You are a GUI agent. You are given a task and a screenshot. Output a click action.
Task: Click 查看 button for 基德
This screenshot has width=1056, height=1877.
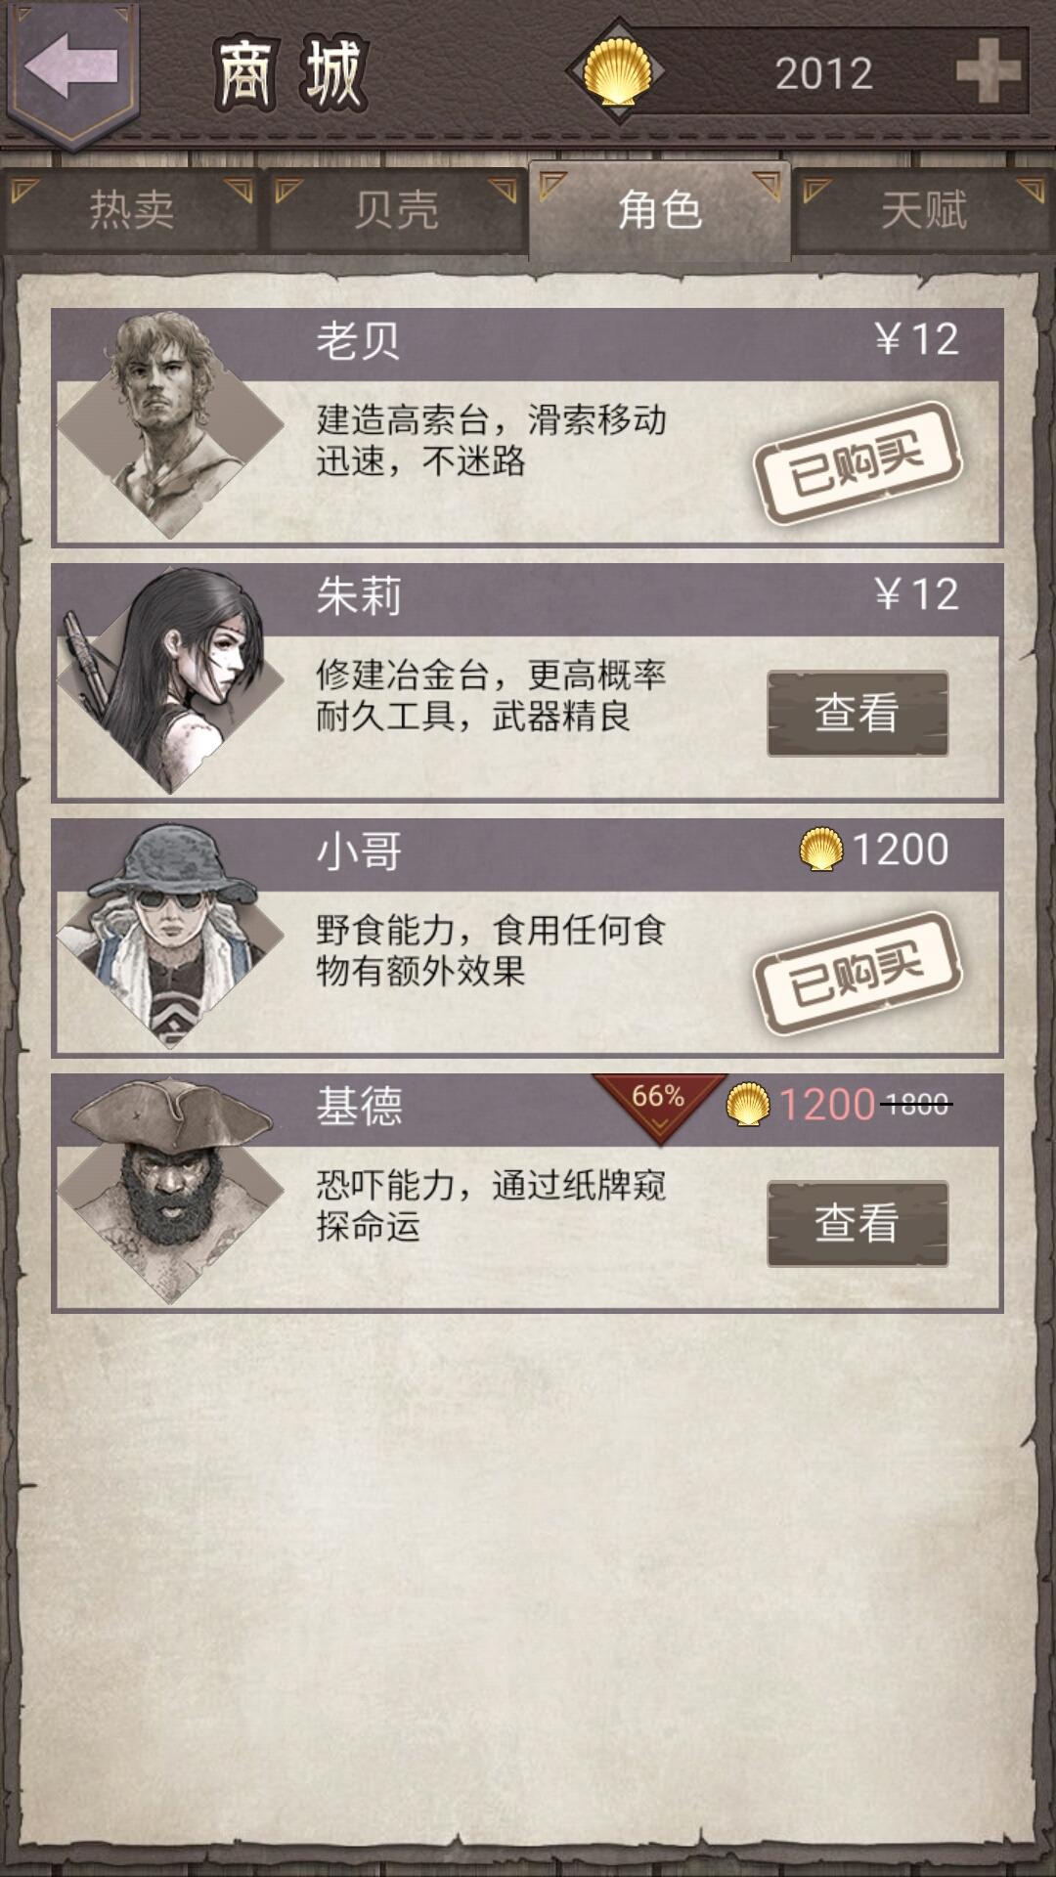858,1223
